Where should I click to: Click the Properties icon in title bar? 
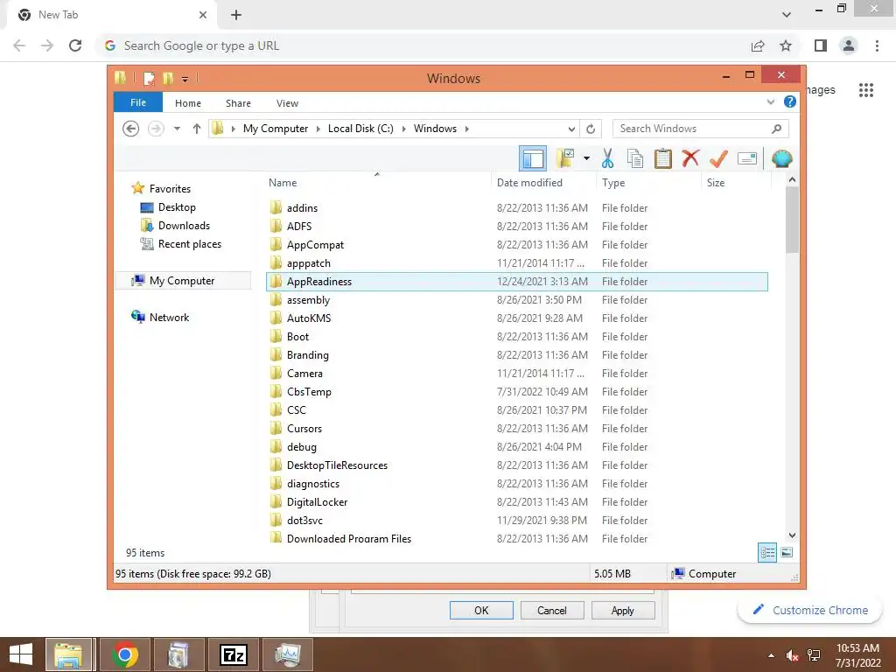149,78
